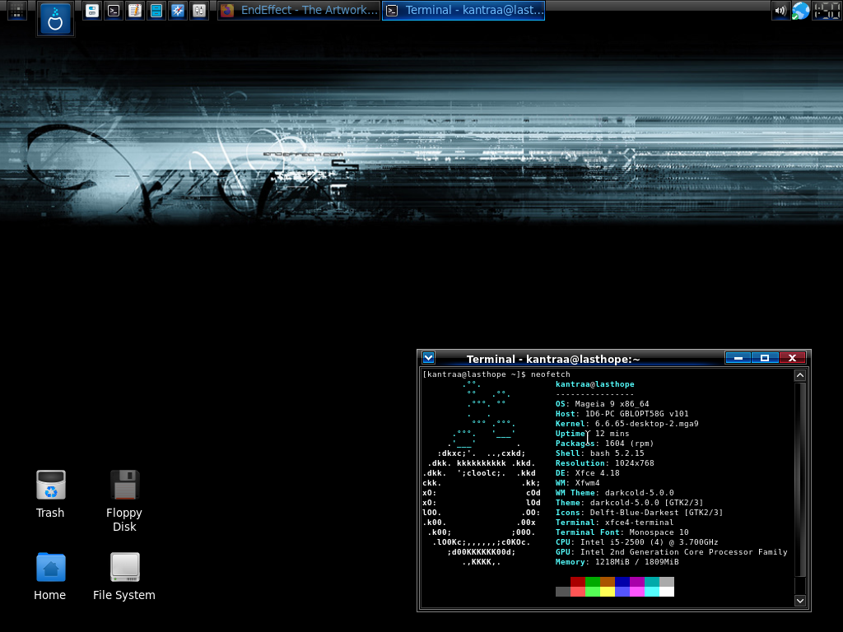This screenshot has width=843, height=632.
Task: Click the dark green swatch in neofetch palette
Action: (x=593, y=582)
